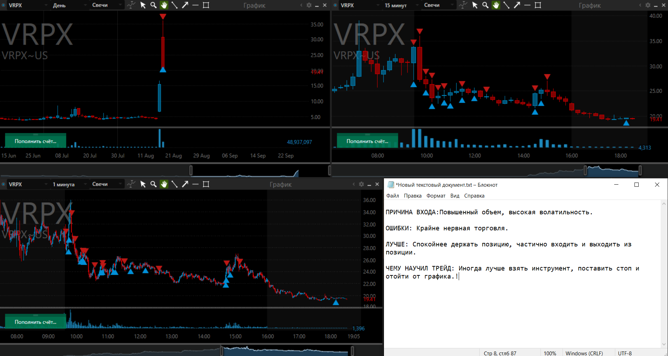Viewport: 668px width, 356px height.
Task: Click left range handle of daily chart navigator
Action: point(191,170)
